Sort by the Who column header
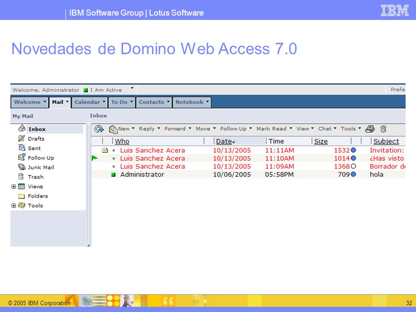 pyautogui.click(x=122, y=141)
